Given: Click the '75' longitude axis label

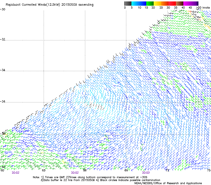Looking at the screenshot, I should [x=209, y=170].
